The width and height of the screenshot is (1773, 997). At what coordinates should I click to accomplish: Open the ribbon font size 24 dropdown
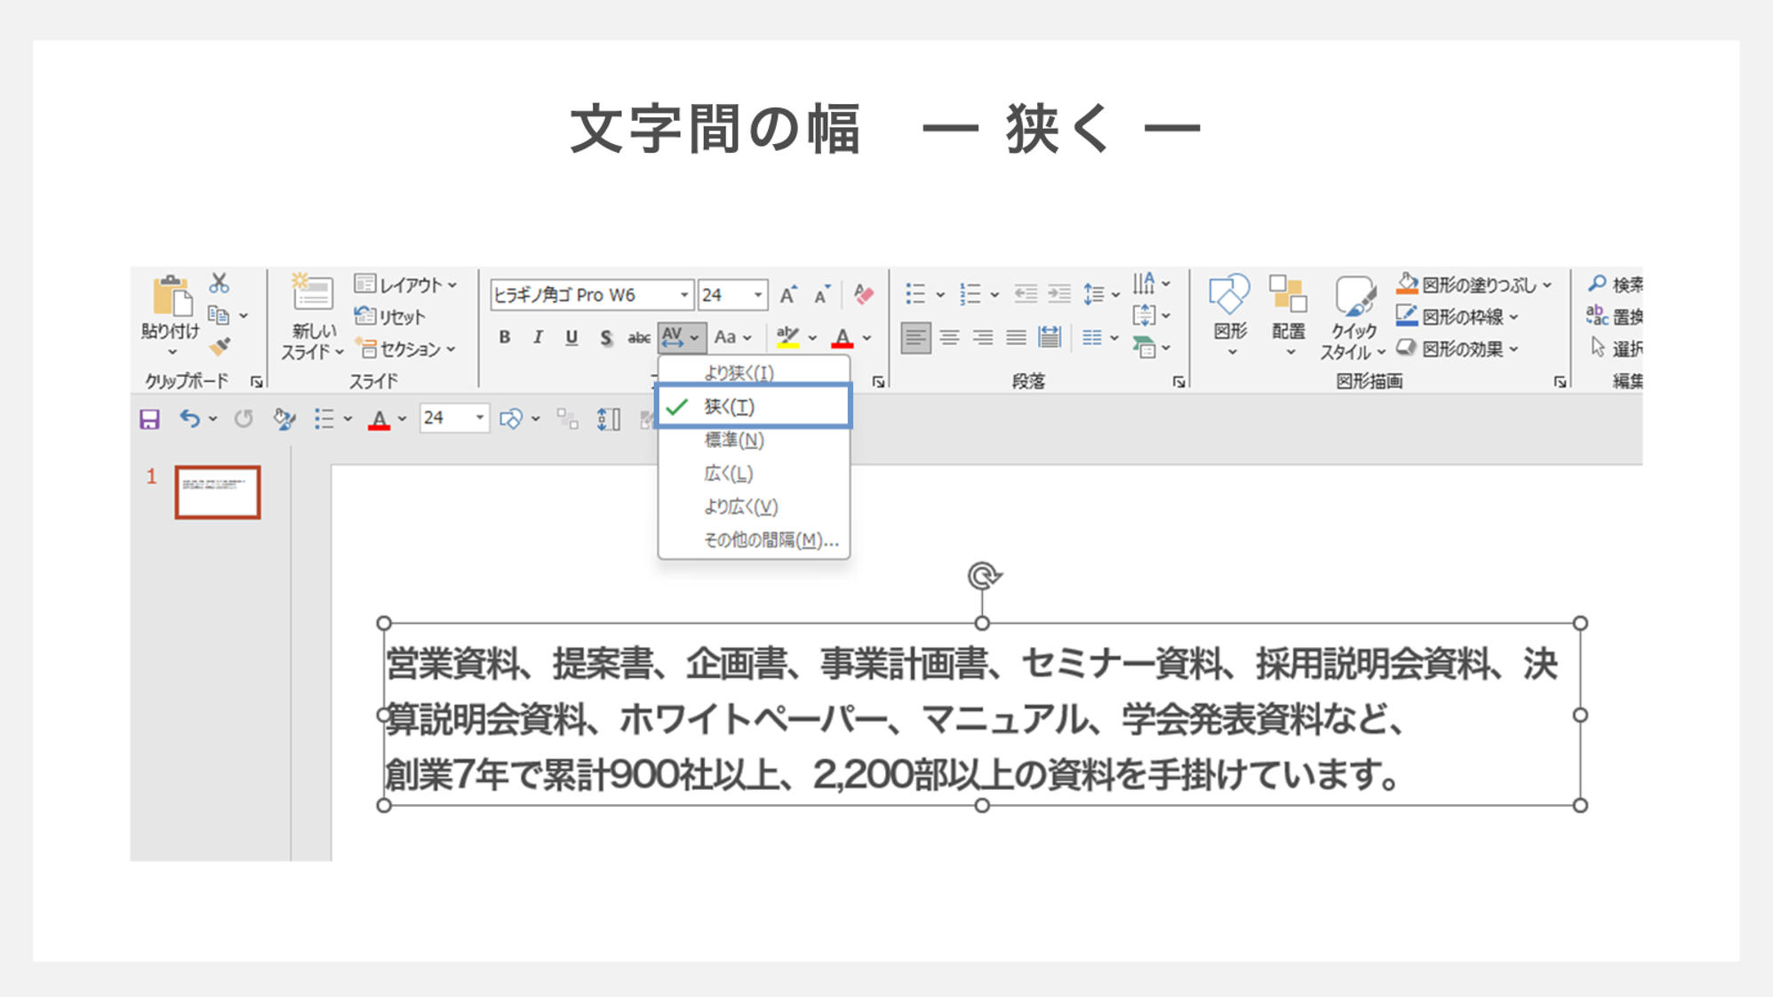[758, 295]
